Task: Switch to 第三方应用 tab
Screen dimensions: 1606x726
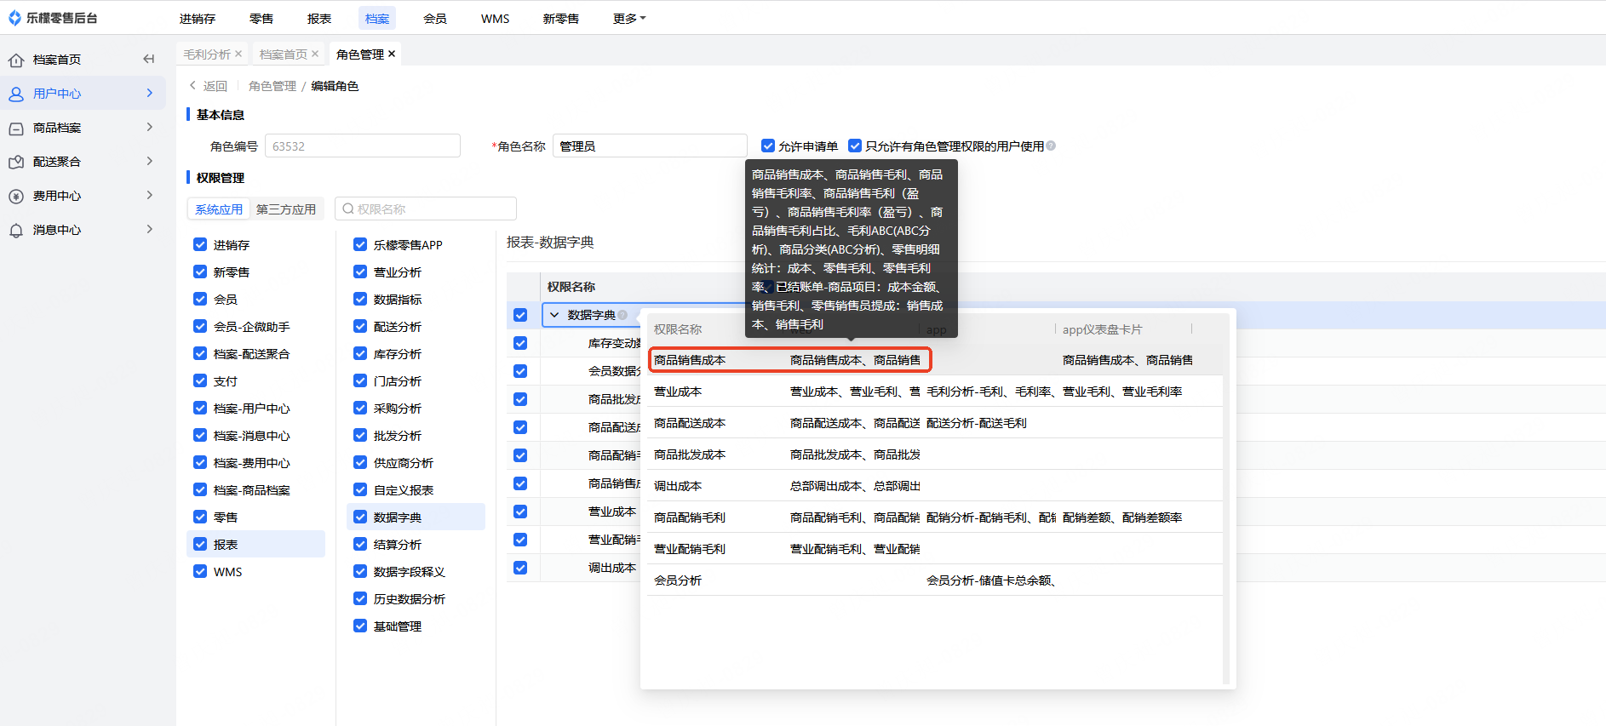Action: (x=286, y=209)
